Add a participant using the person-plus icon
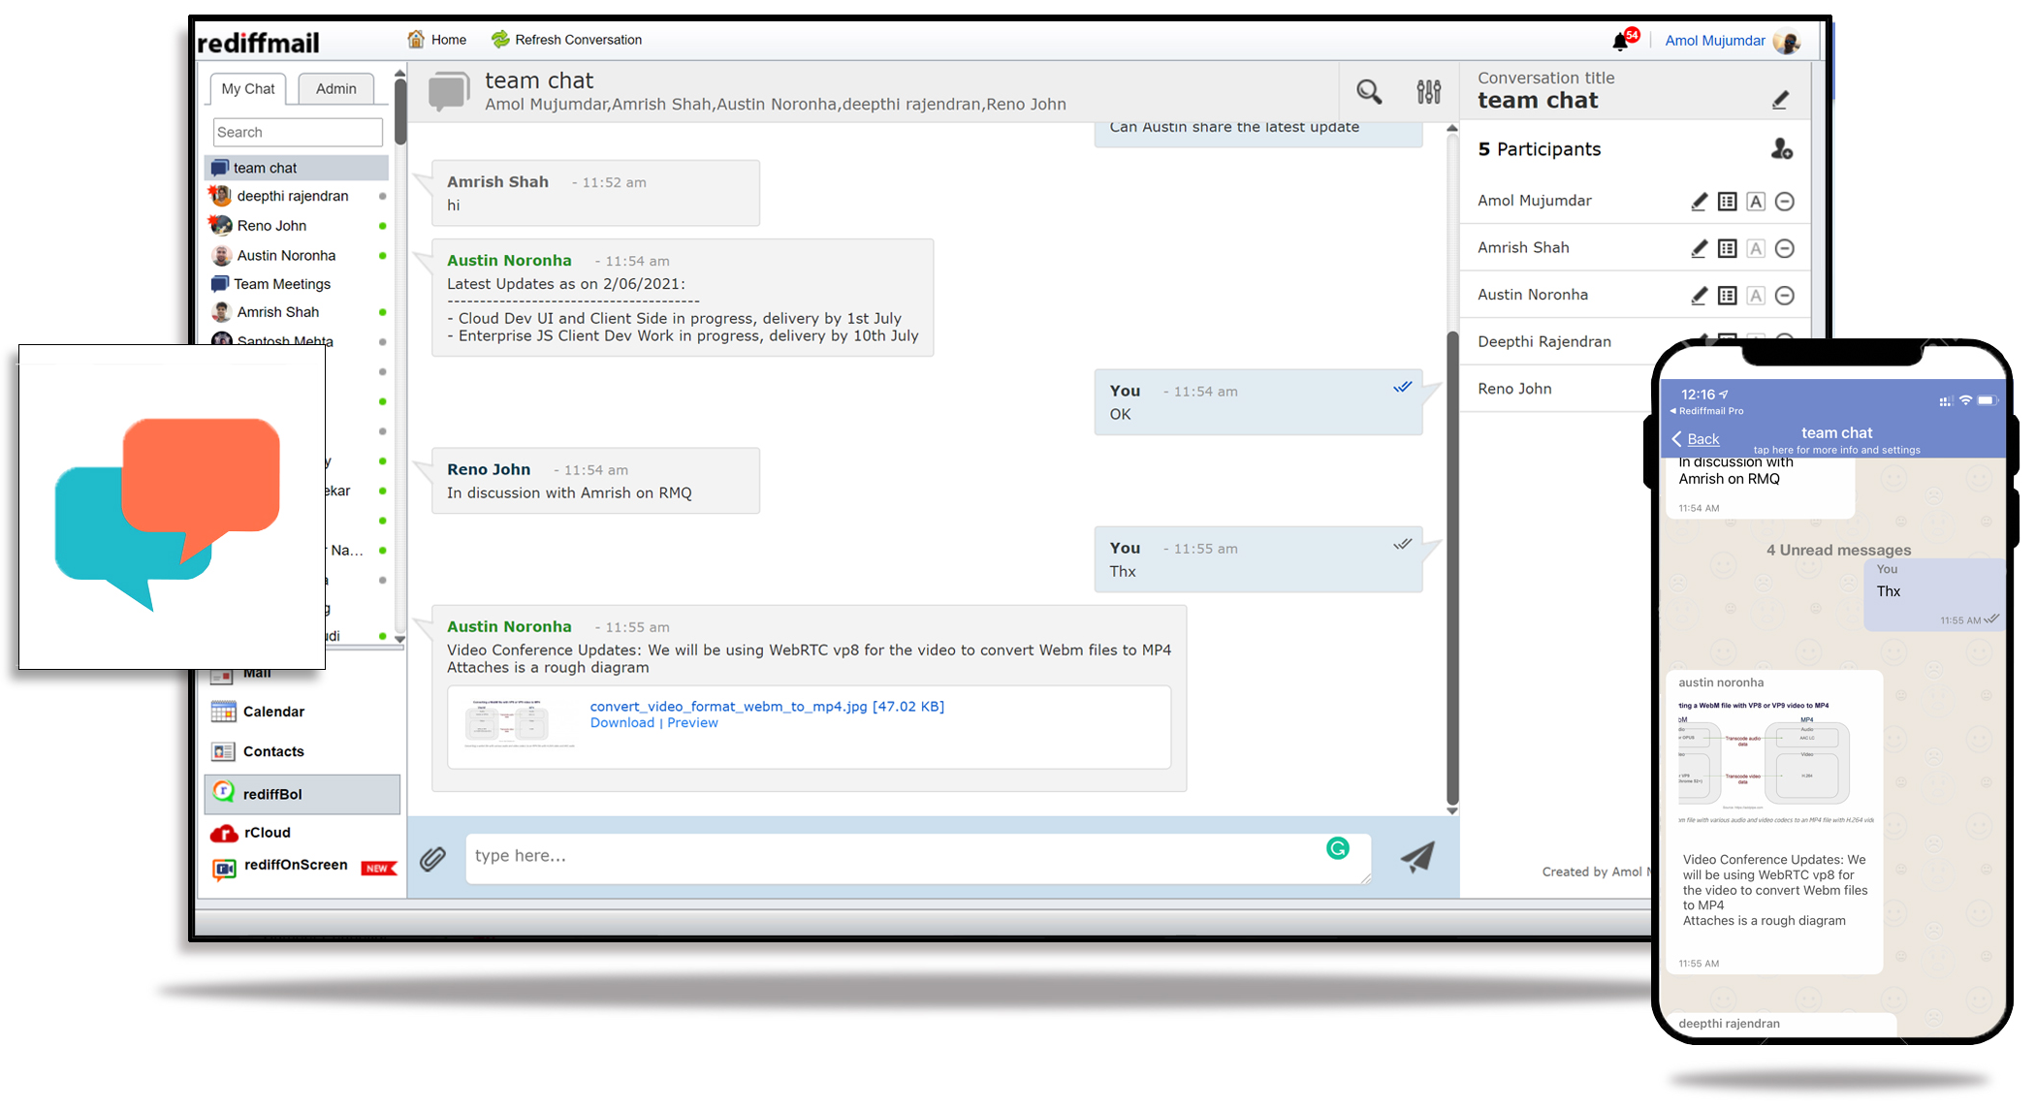2036x1110 pixels. 1784,148
